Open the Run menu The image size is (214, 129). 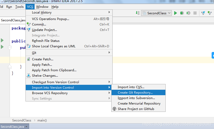point(9,7)
